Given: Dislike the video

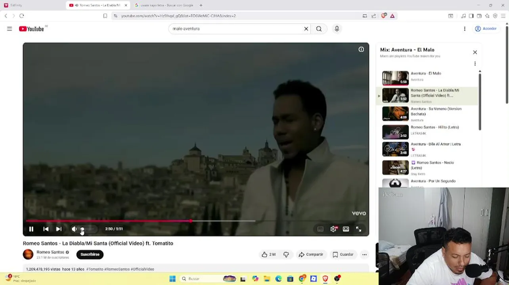Looking at the screenshot, I should tap(286, 255).
